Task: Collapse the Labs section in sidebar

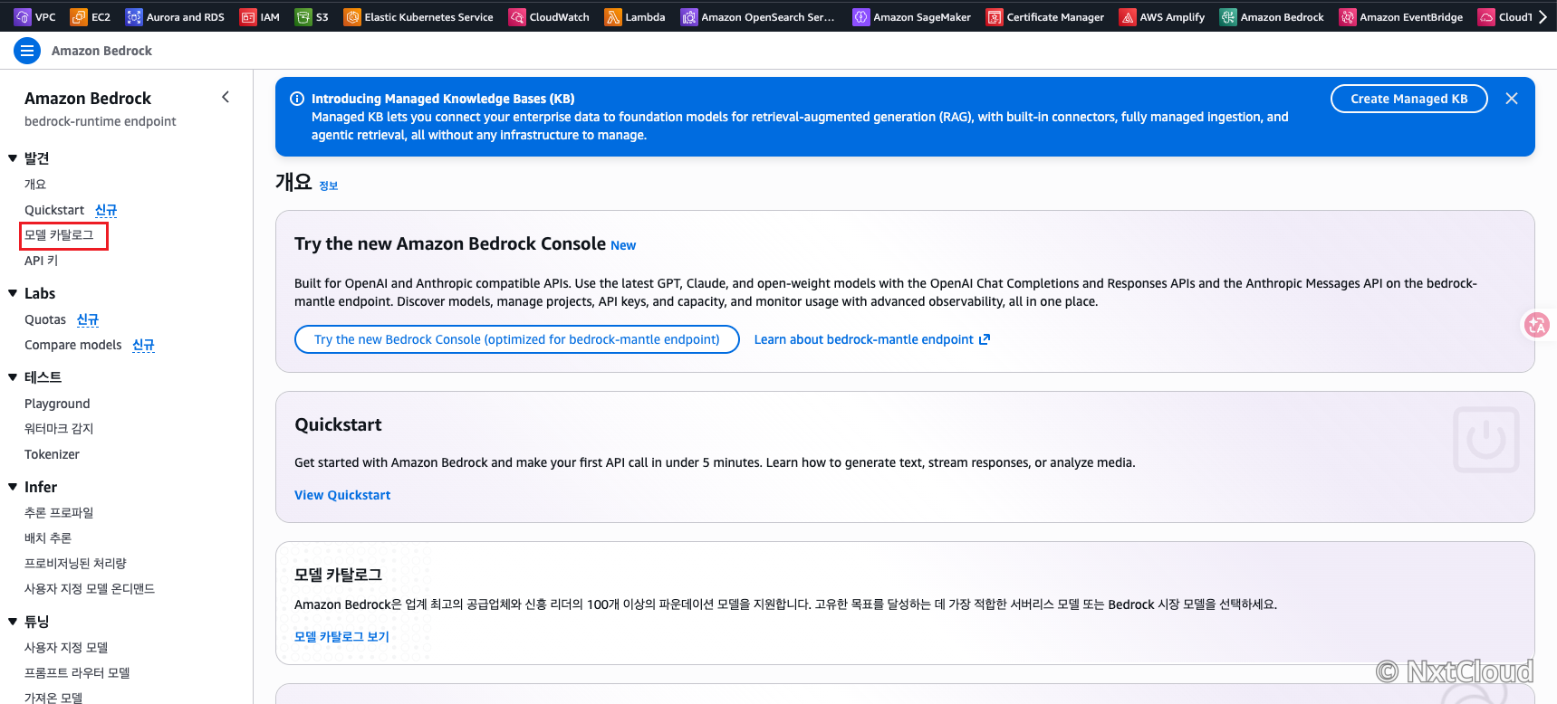Action: pos(13,293)
